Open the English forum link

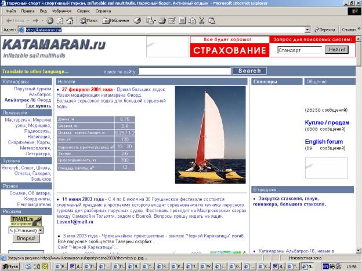[324, 141]
